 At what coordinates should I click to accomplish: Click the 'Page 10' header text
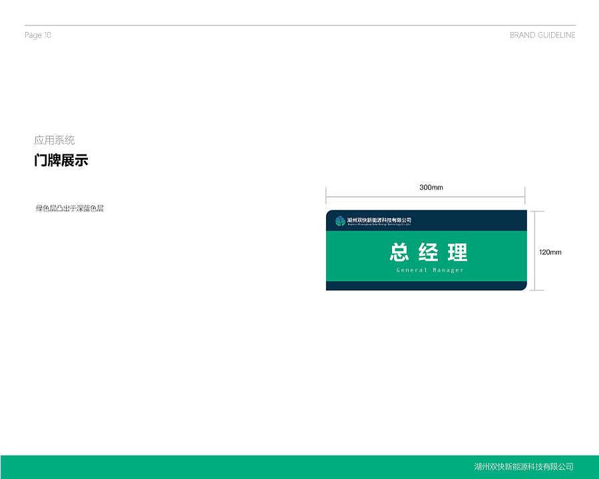(x=38, y=35)
